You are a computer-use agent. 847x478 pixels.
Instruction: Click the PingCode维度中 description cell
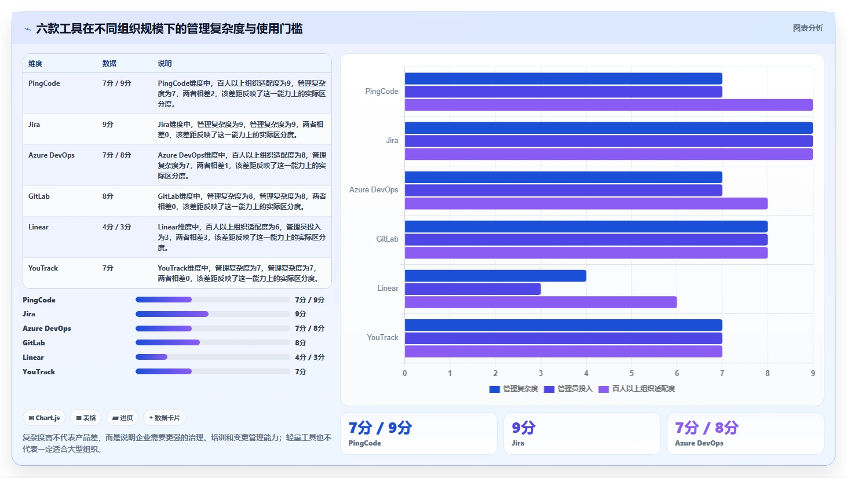click(x=242, y=94)
